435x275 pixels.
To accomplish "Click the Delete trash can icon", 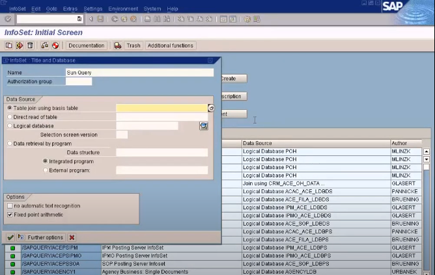I will [30, 46].
